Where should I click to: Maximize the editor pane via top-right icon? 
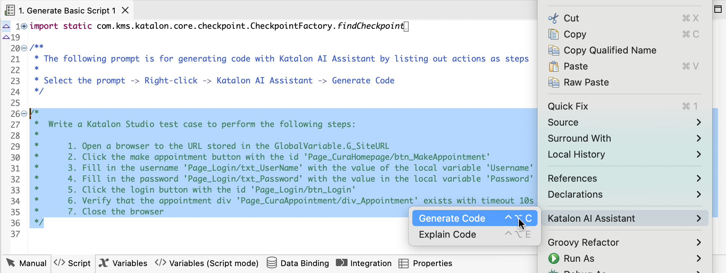(x=718, y=9)
